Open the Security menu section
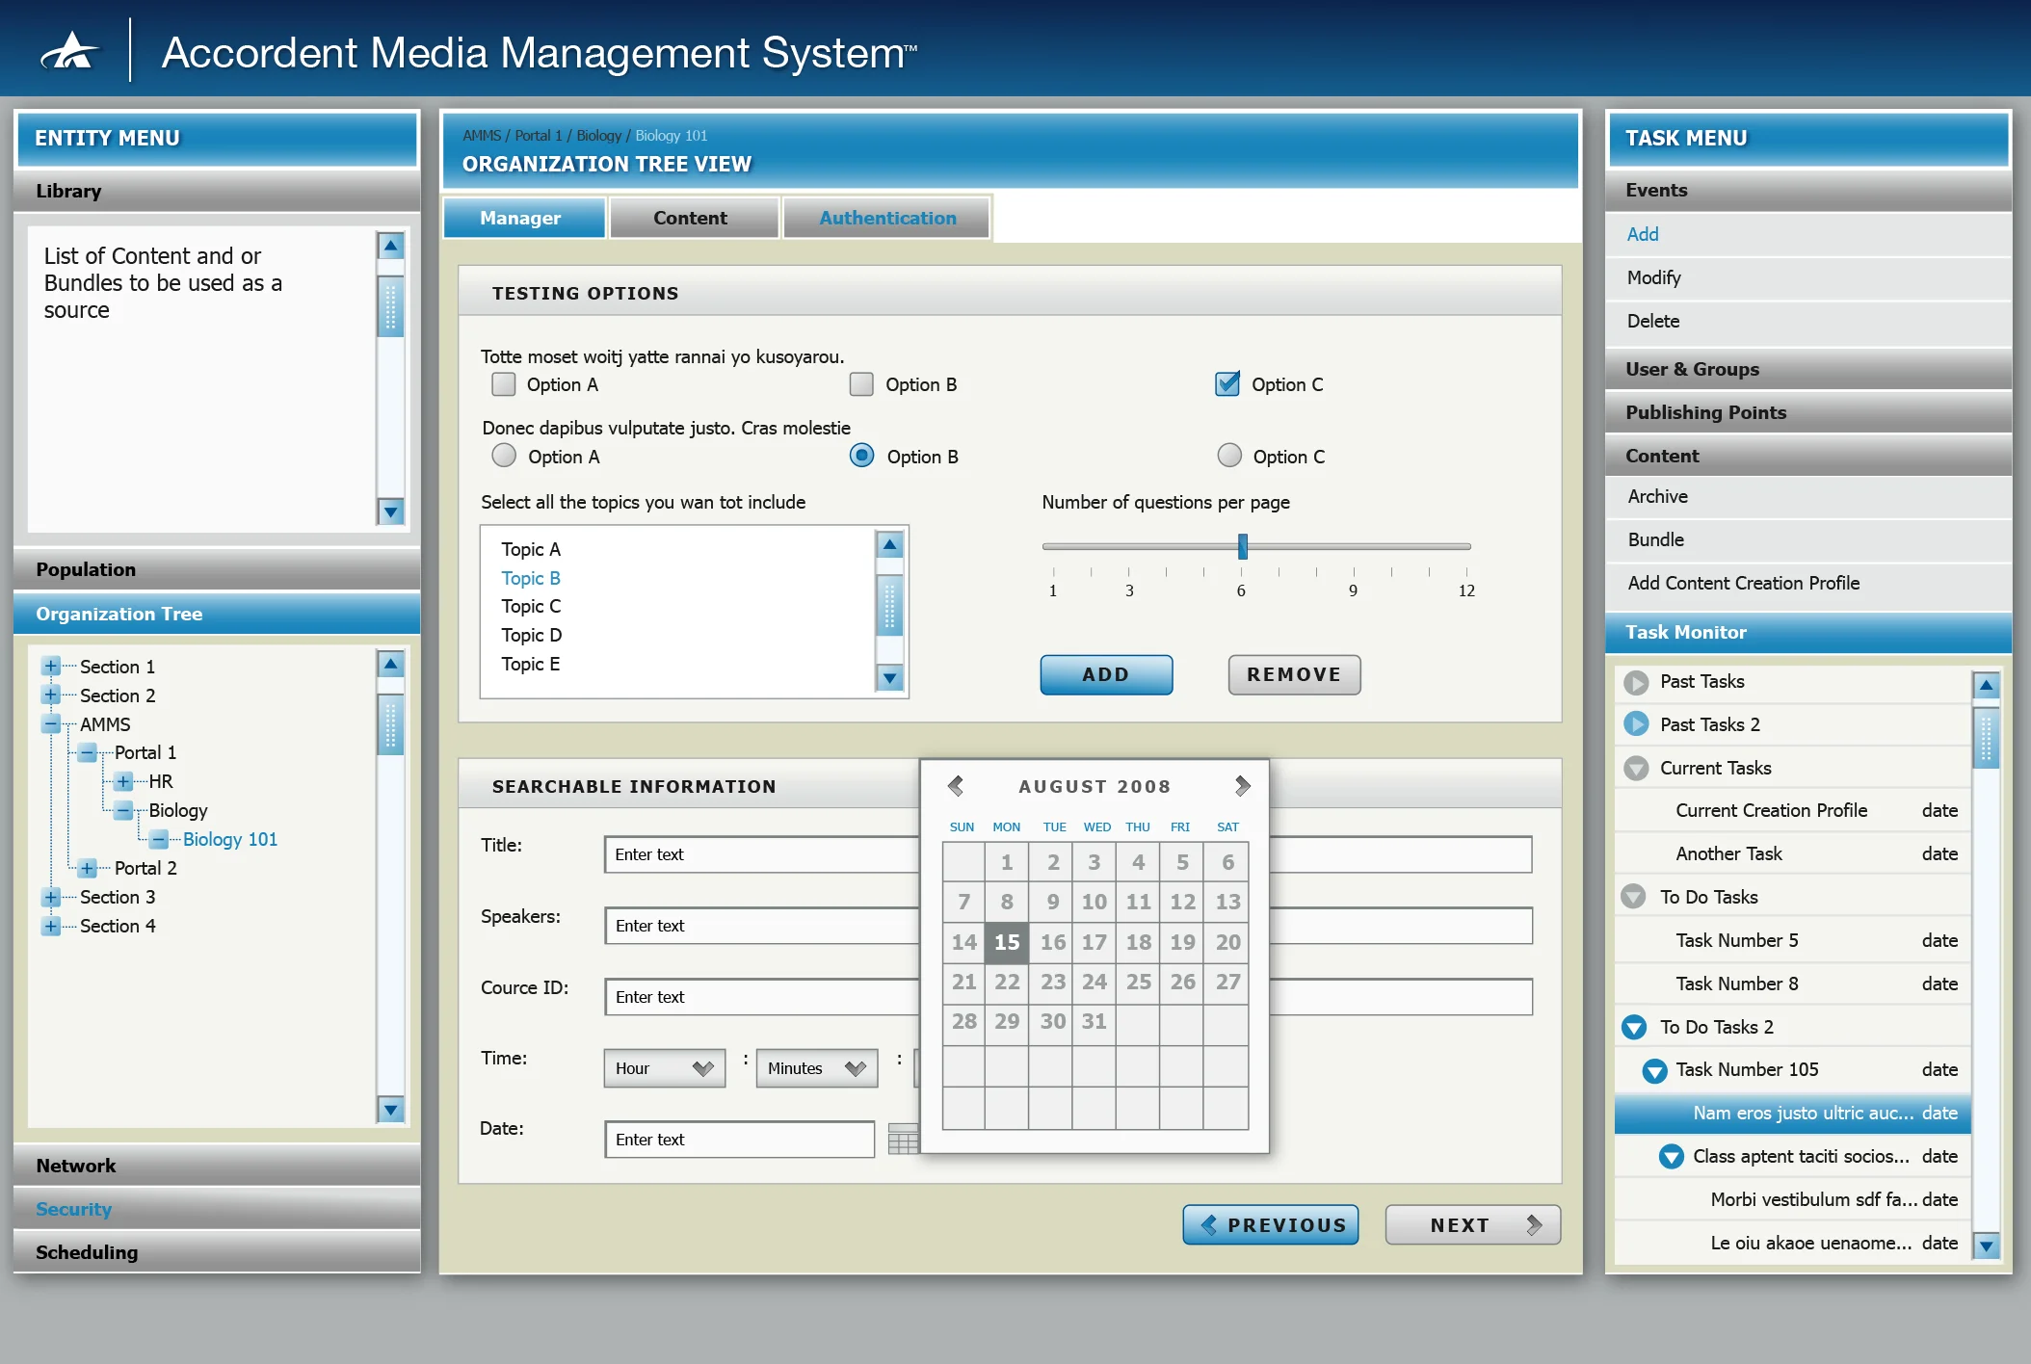Image resolution: width=2031 pixels, height=1364 pixels. (x=217, y=1209)
